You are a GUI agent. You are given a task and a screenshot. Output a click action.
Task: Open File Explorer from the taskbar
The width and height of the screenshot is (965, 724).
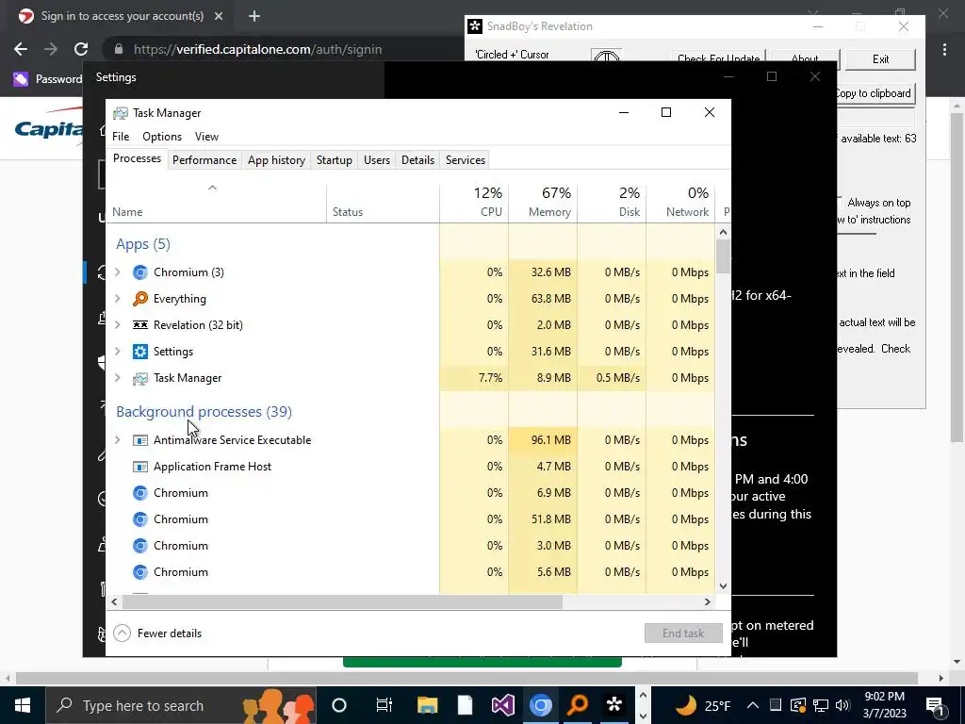[427, 705]
